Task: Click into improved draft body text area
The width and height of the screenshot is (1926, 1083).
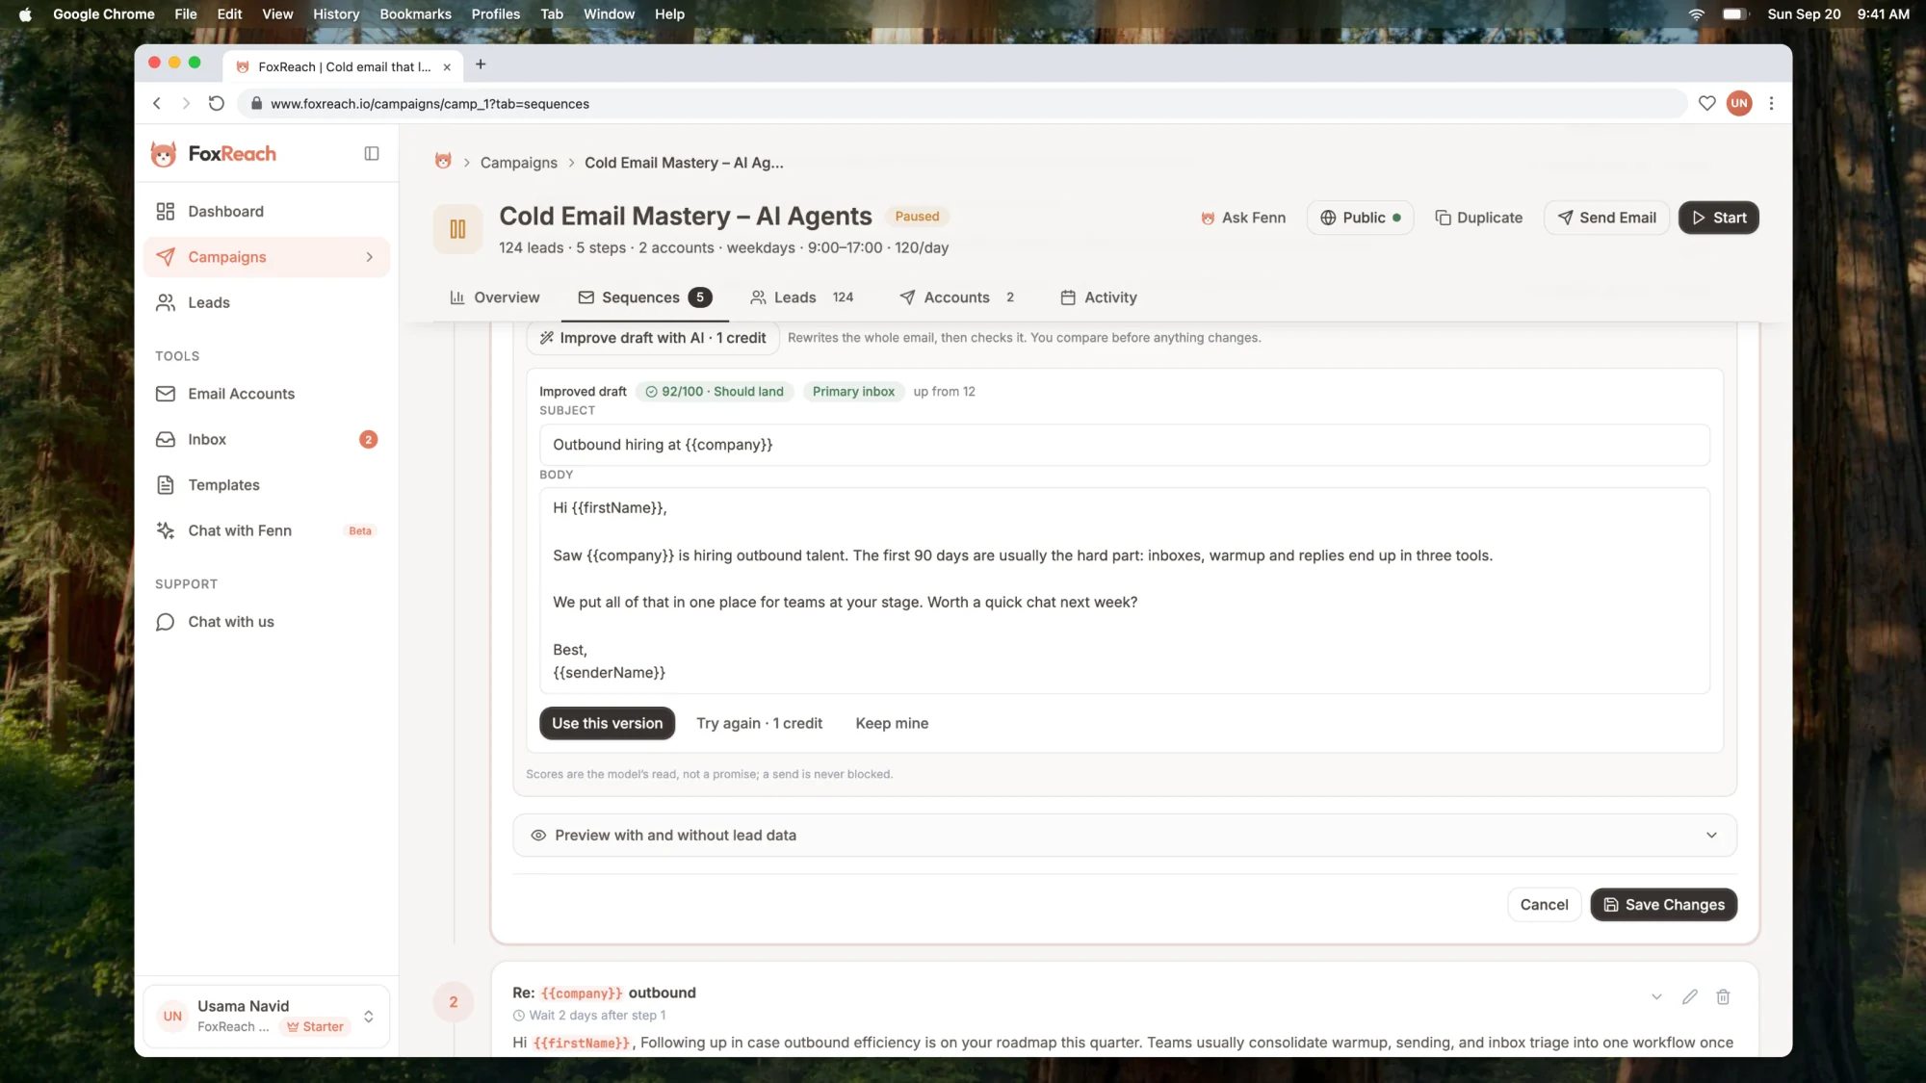Action: pos(1124,590)
